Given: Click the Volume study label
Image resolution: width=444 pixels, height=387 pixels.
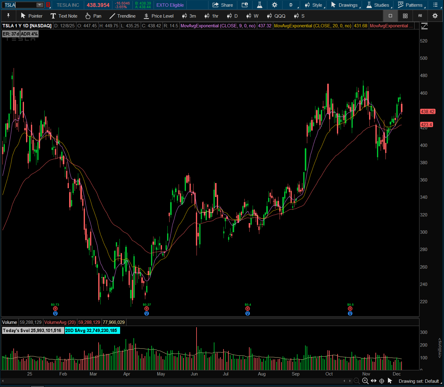Looking at the screenshot, I should (10, 322).
